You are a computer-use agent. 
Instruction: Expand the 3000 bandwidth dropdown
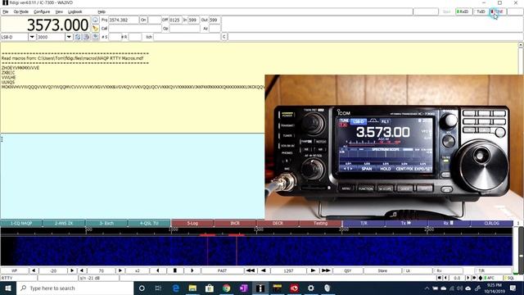click(x=69, y=37)
